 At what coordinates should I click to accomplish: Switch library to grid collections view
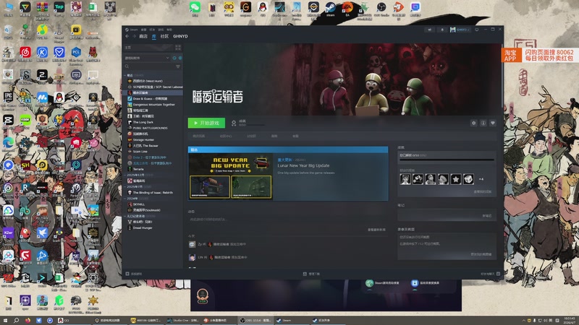[x=178, y=48]
